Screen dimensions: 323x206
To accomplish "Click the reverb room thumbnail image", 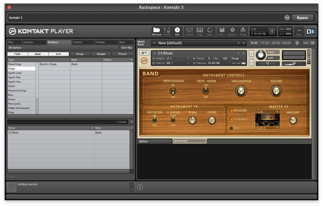I will coord(267,120).
